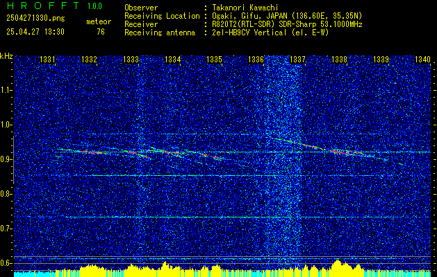The image size is (437, 277).
Task: Click the Receiving Location label
Action: point(162,16)
